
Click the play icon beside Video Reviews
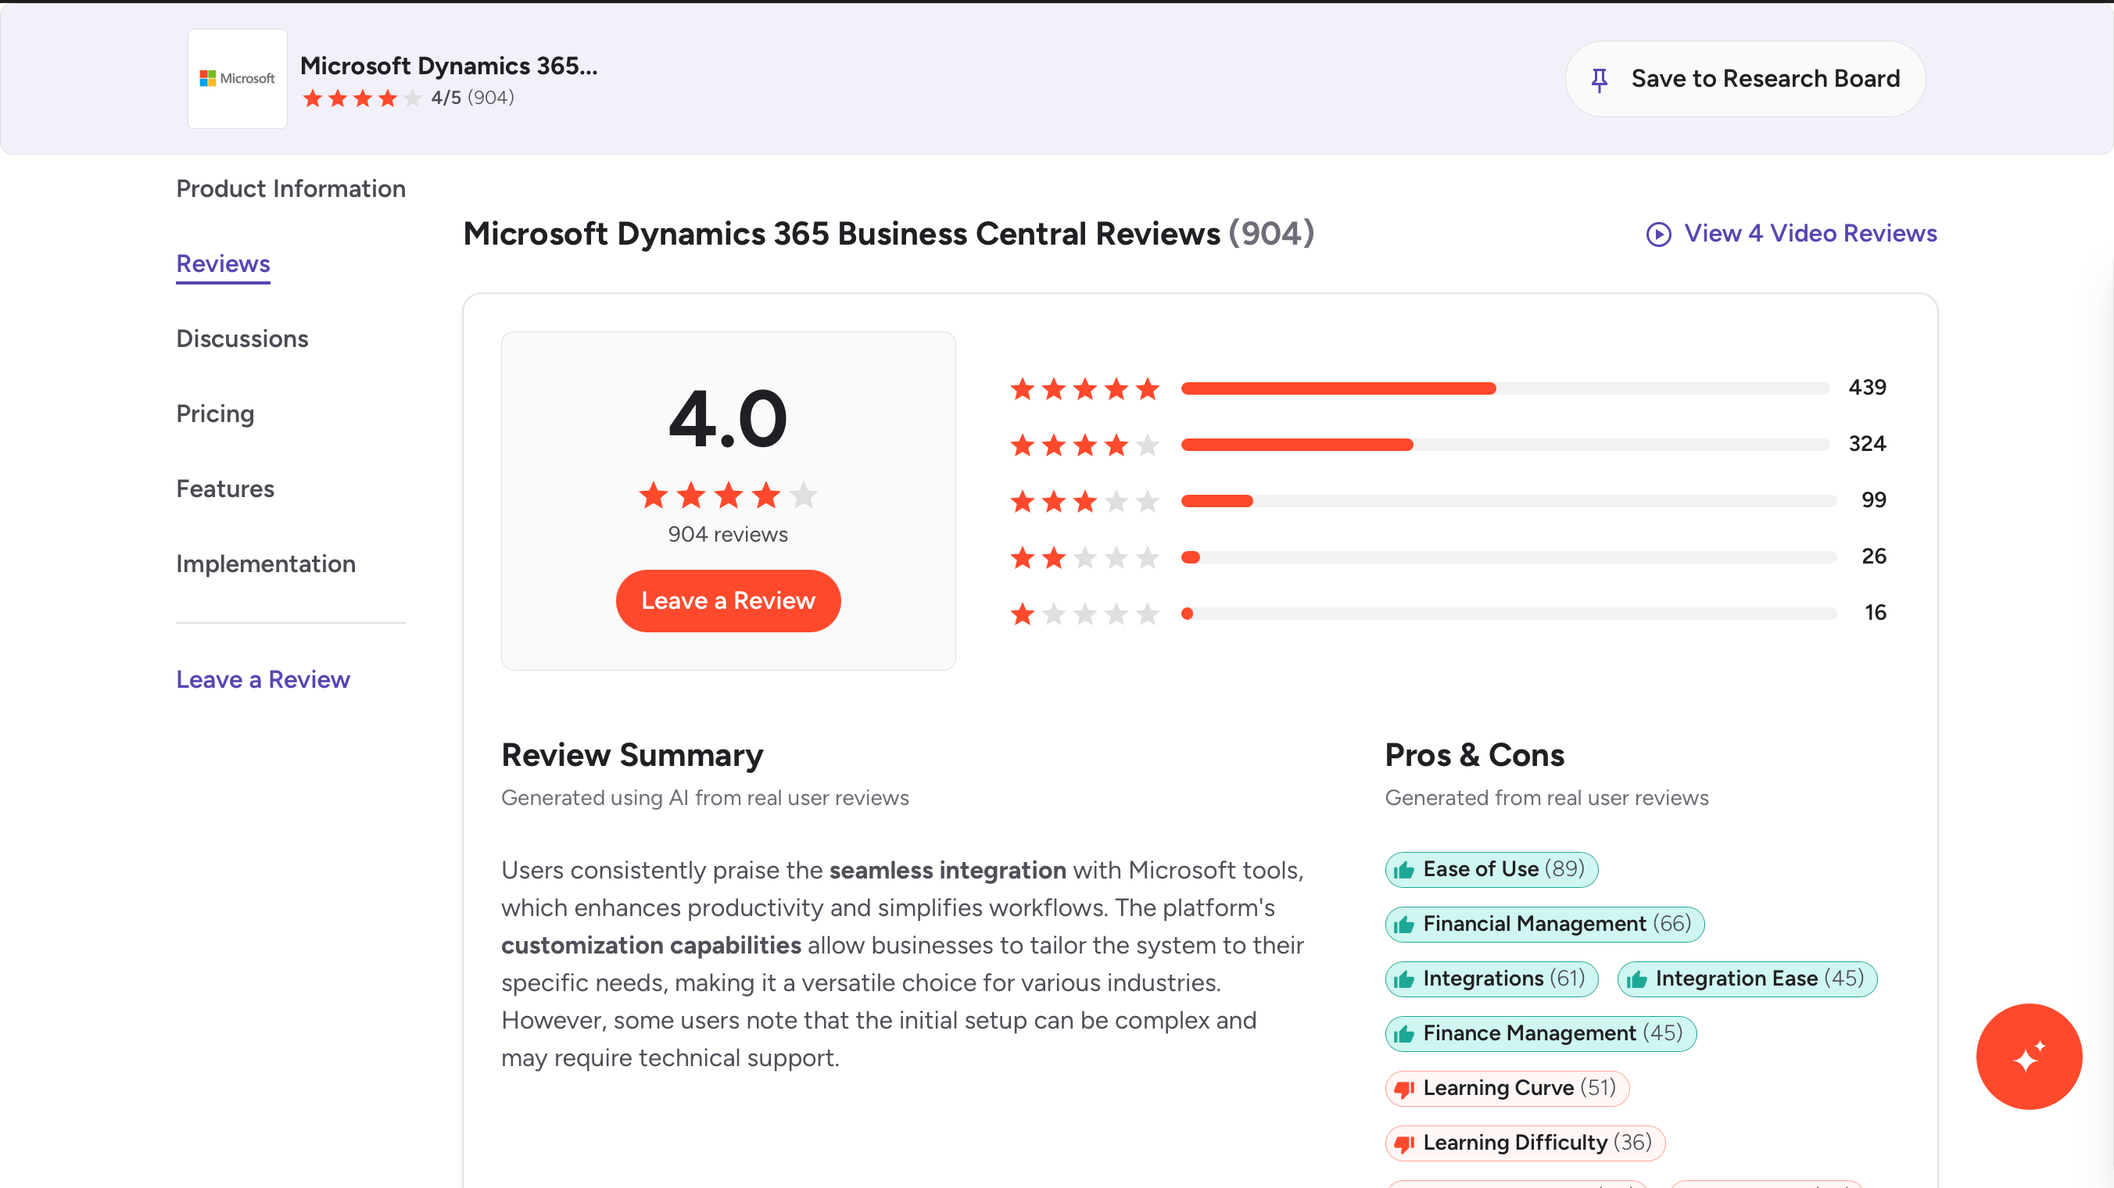point(1658,234)
